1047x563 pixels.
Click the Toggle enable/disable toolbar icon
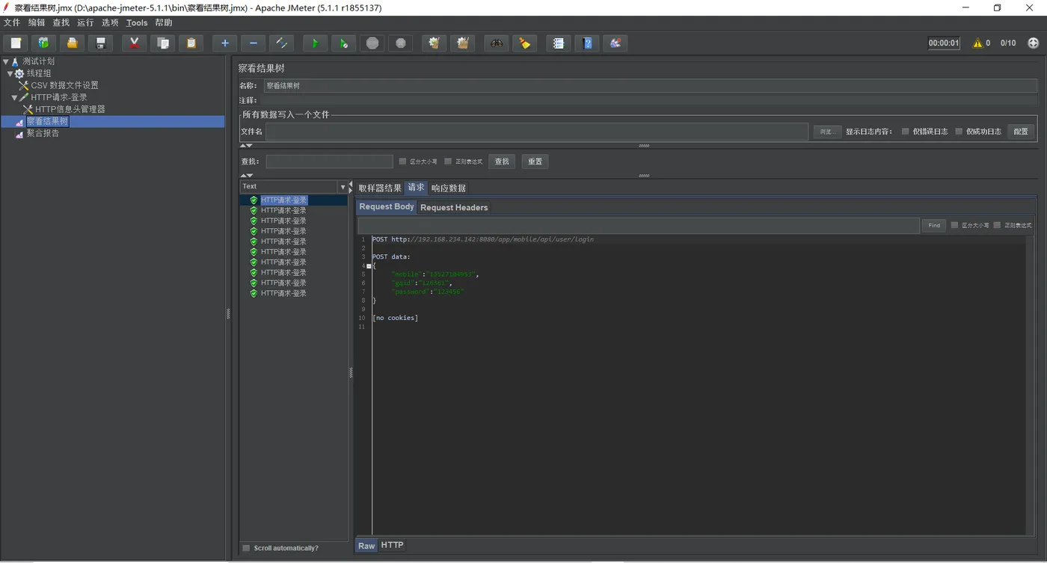(x=281, y=43)
